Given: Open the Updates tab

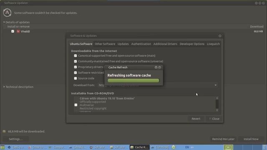Looking at the screenshot, I should click(x=123, y=44).
